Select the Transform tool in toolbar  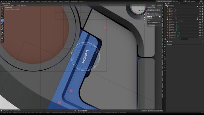click(2, 26)
